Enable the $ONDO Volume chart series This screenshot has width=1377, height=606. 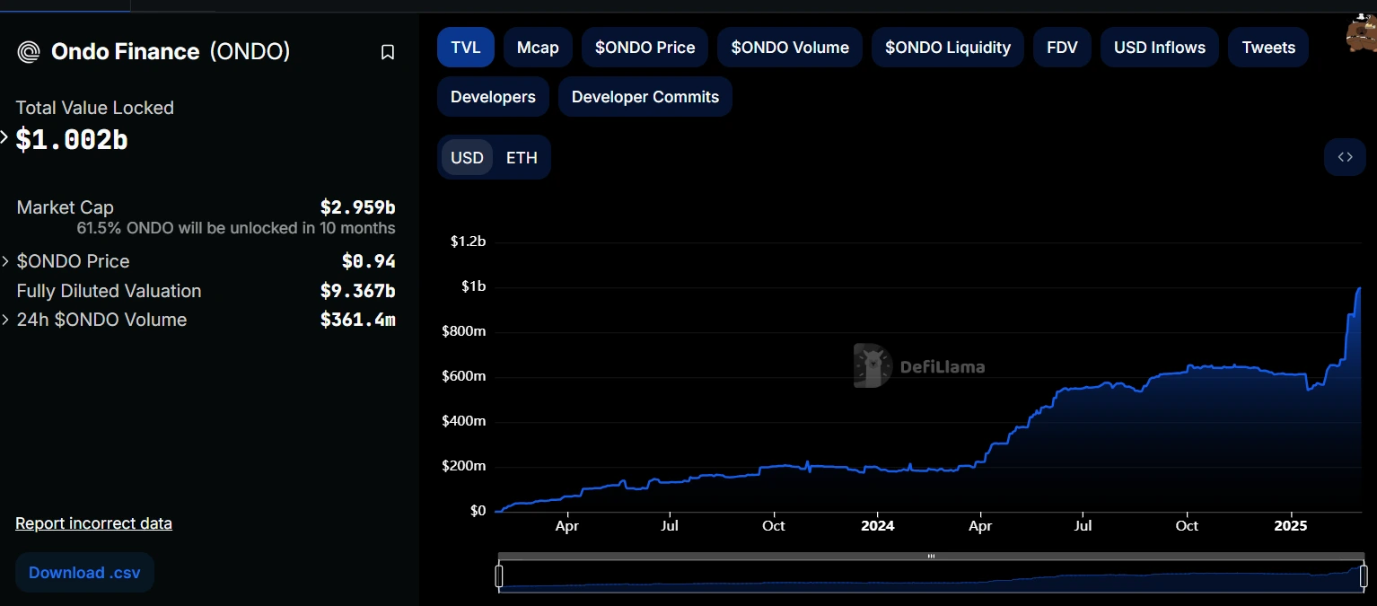(790, 48)
